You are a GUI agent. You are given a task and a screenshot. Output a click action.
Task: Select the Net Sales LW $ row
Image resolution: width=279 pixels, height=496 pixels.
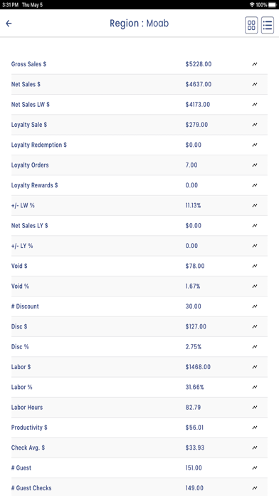(x=139, y=105)
